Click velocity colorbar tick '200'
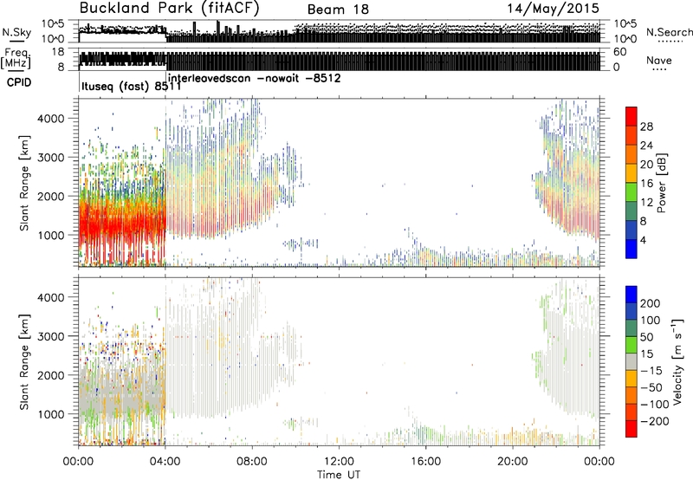This screenshot has height=480, width=693. click(651, 303)
